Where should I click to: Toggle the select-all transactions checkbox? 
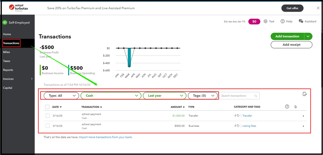(48, 107)
